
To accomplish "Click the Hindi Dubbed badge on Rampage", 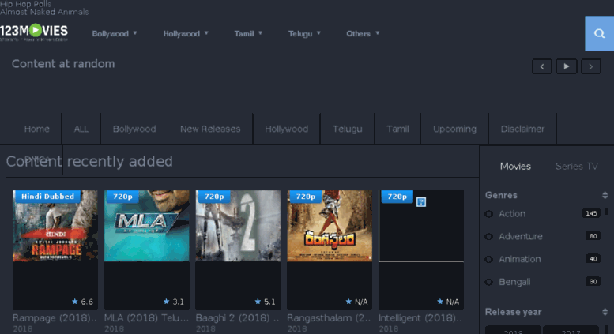I will coord(47,197).
